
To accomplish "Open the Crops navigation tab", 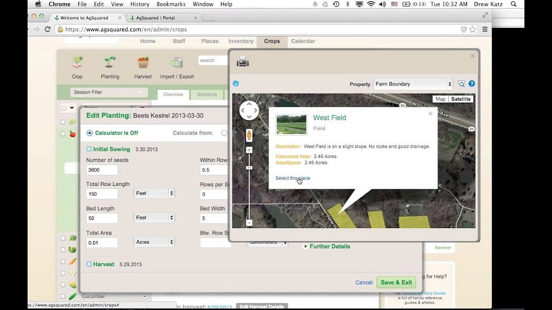I will (x=272, y=41).
